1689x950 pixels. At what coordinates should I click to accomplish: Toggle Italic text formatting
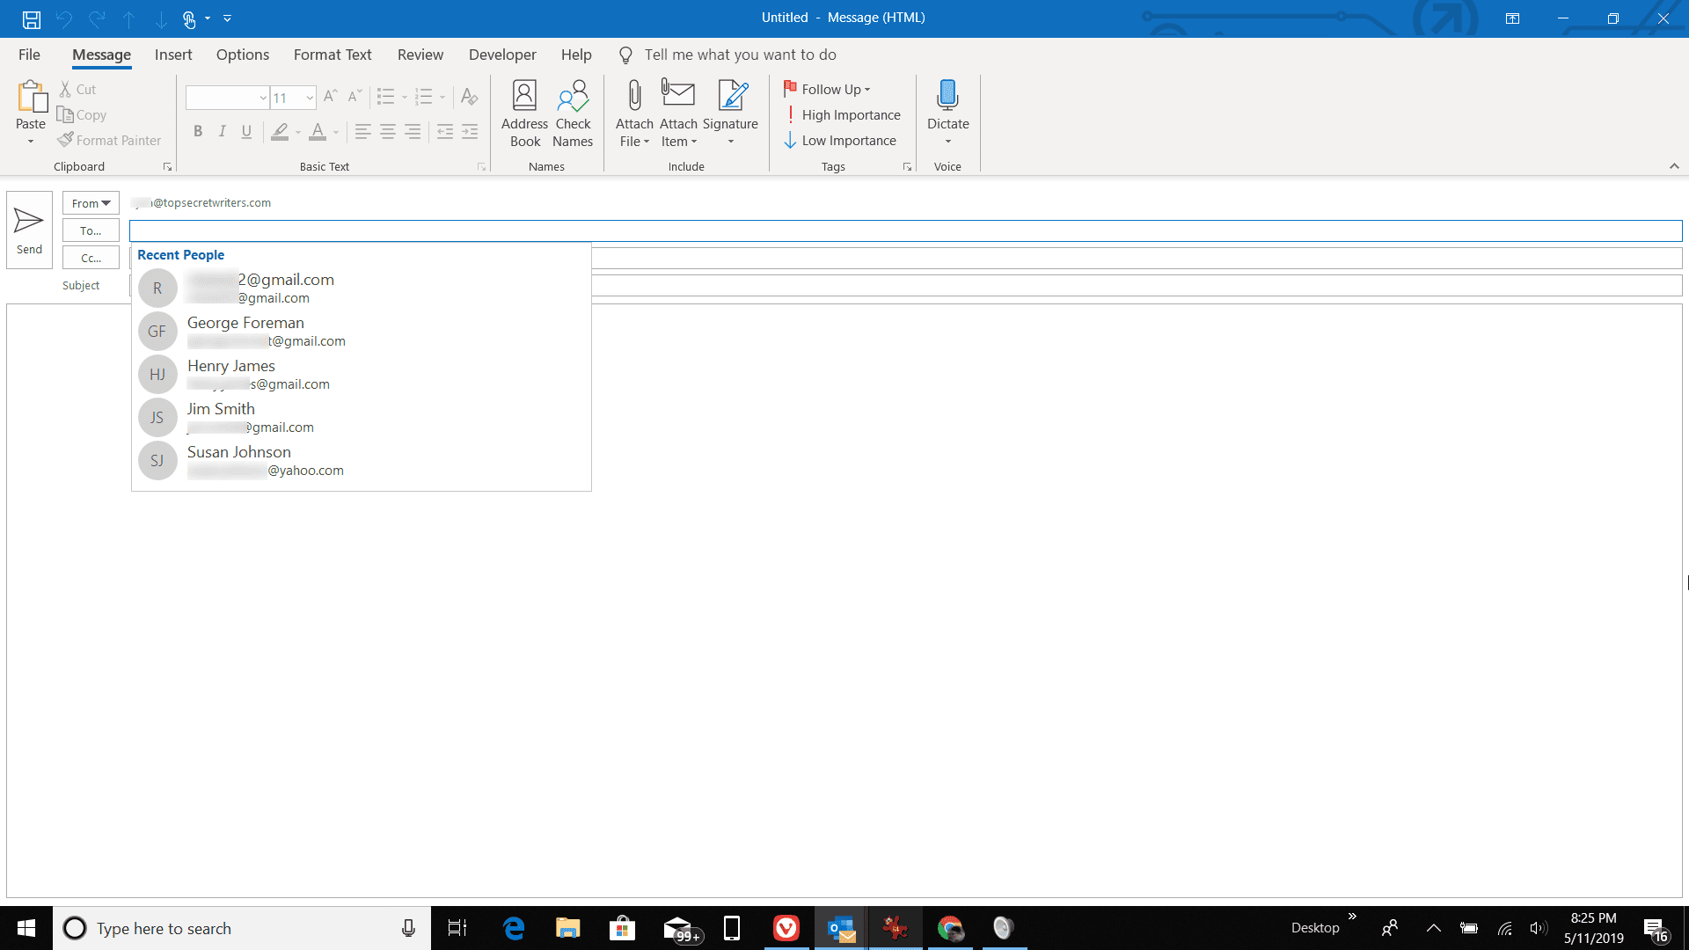[x=223, y=131]
